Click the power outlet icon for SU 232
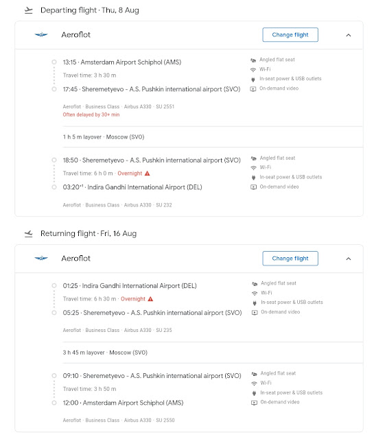This screenshot has width=374, height=439. click(253, 177)
